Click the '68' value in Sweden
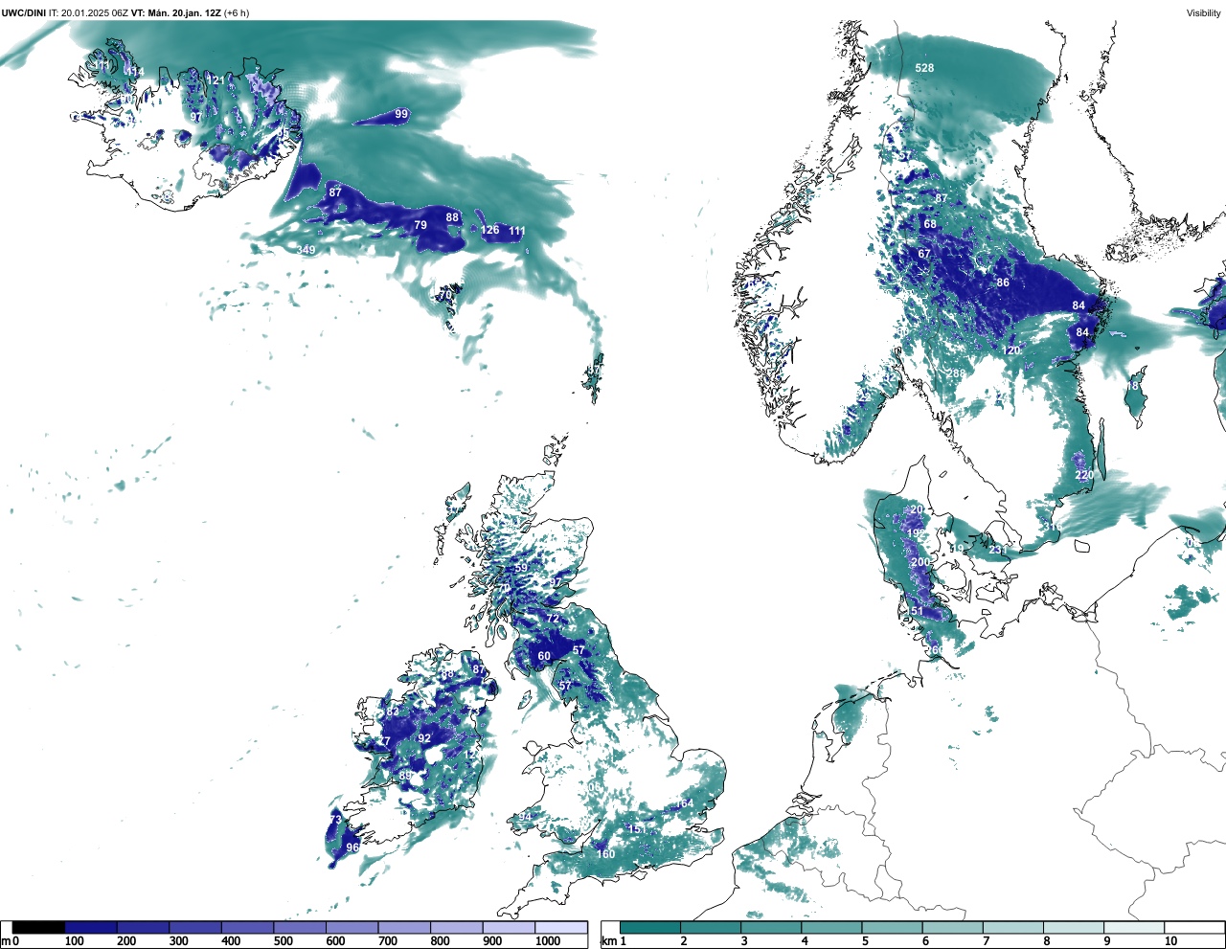 point(930,224)
